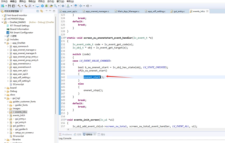Click the stacked layers packages icon
The image size is (225, 143).
(76, 6)
